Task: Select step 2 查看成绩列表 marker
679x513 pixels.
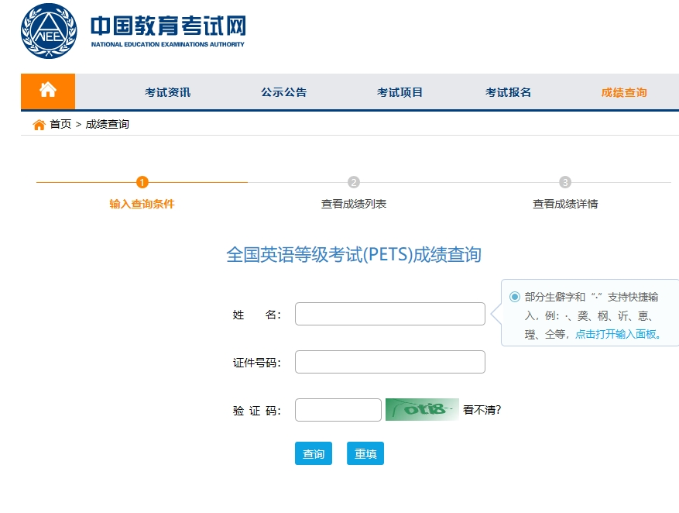Action: pos(354,182)
